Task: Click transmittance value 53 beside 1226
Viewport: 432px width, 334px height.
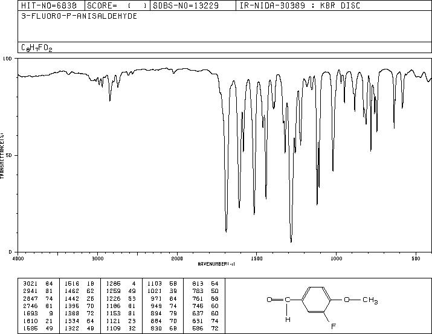Action: (132, 298)
